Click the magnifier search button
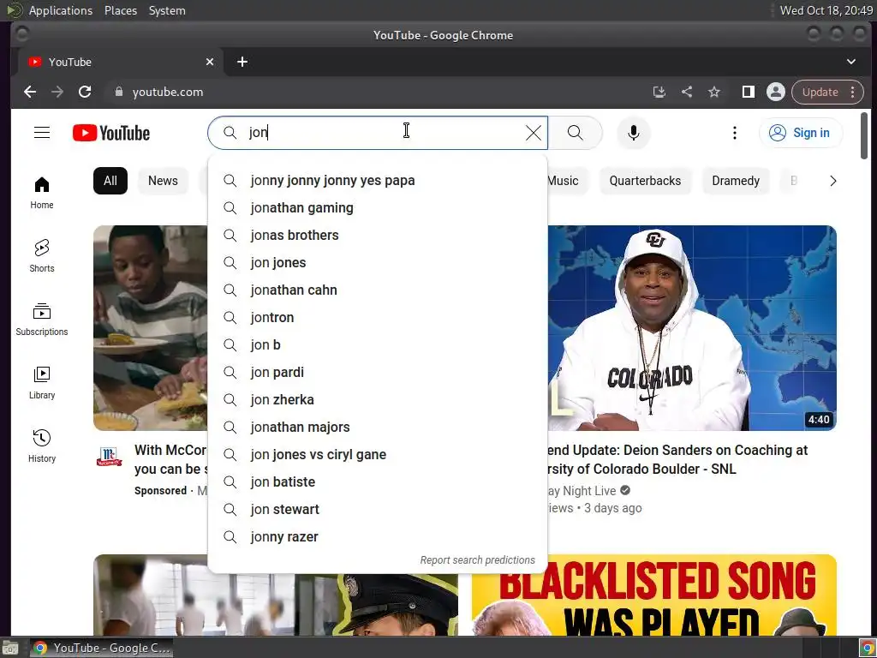The image size is (877, 658). [x=575, y=133]
